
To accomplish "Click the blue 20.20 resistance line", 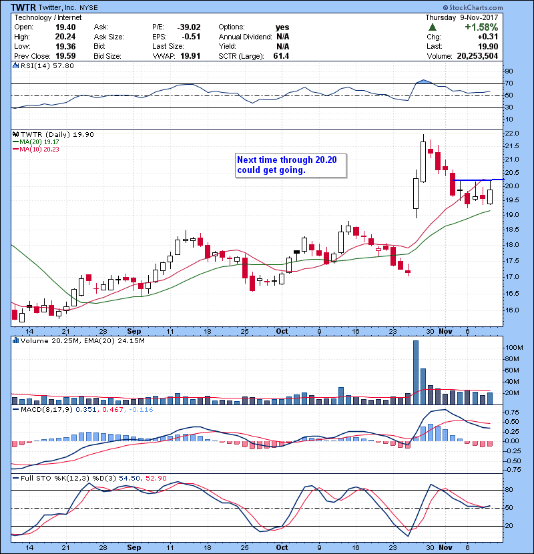I will tap(478, 180).
